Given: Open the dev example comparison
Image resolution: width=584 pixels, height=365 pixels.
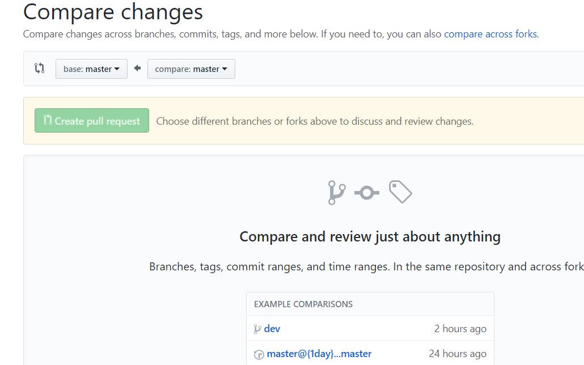Looking at the screenshot, I should click(272, 329).
